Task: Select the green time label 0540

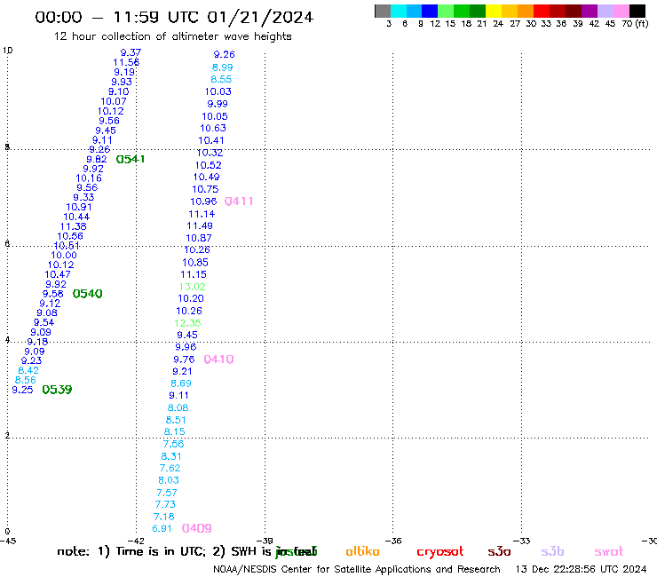Action: [87, 294]
